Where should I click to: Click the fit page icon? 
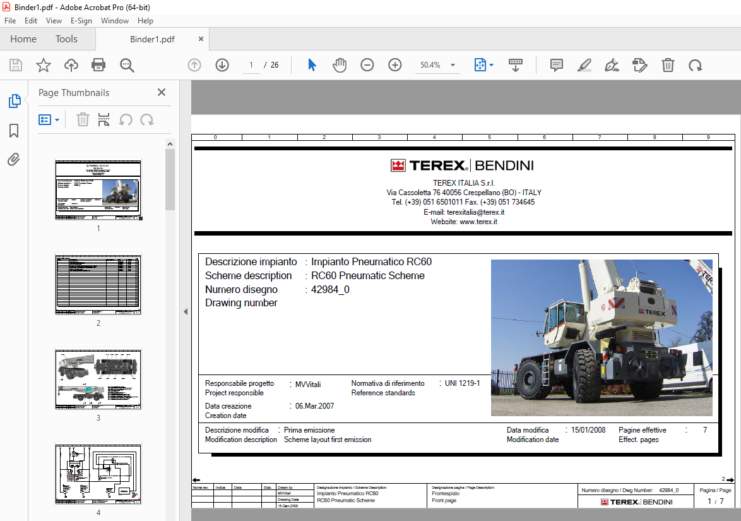pos(480,65)
